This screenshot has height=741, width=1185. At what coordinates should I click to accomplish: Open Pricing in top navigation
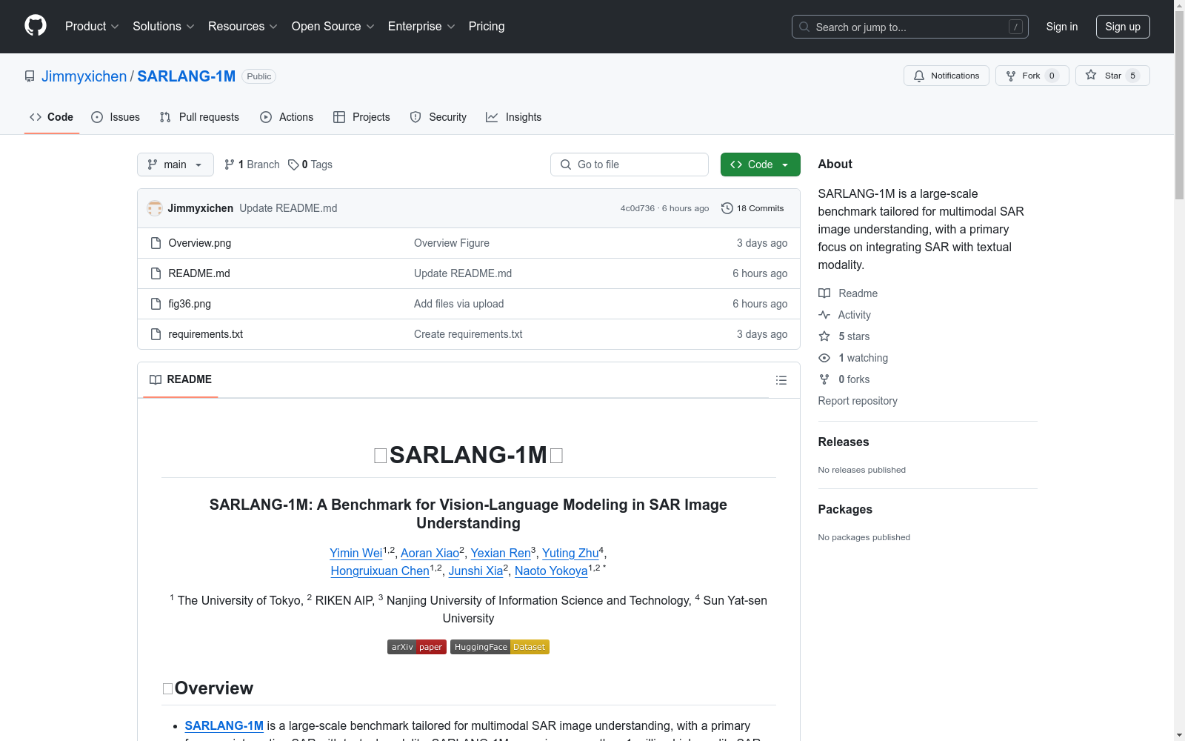click(487, 27)
